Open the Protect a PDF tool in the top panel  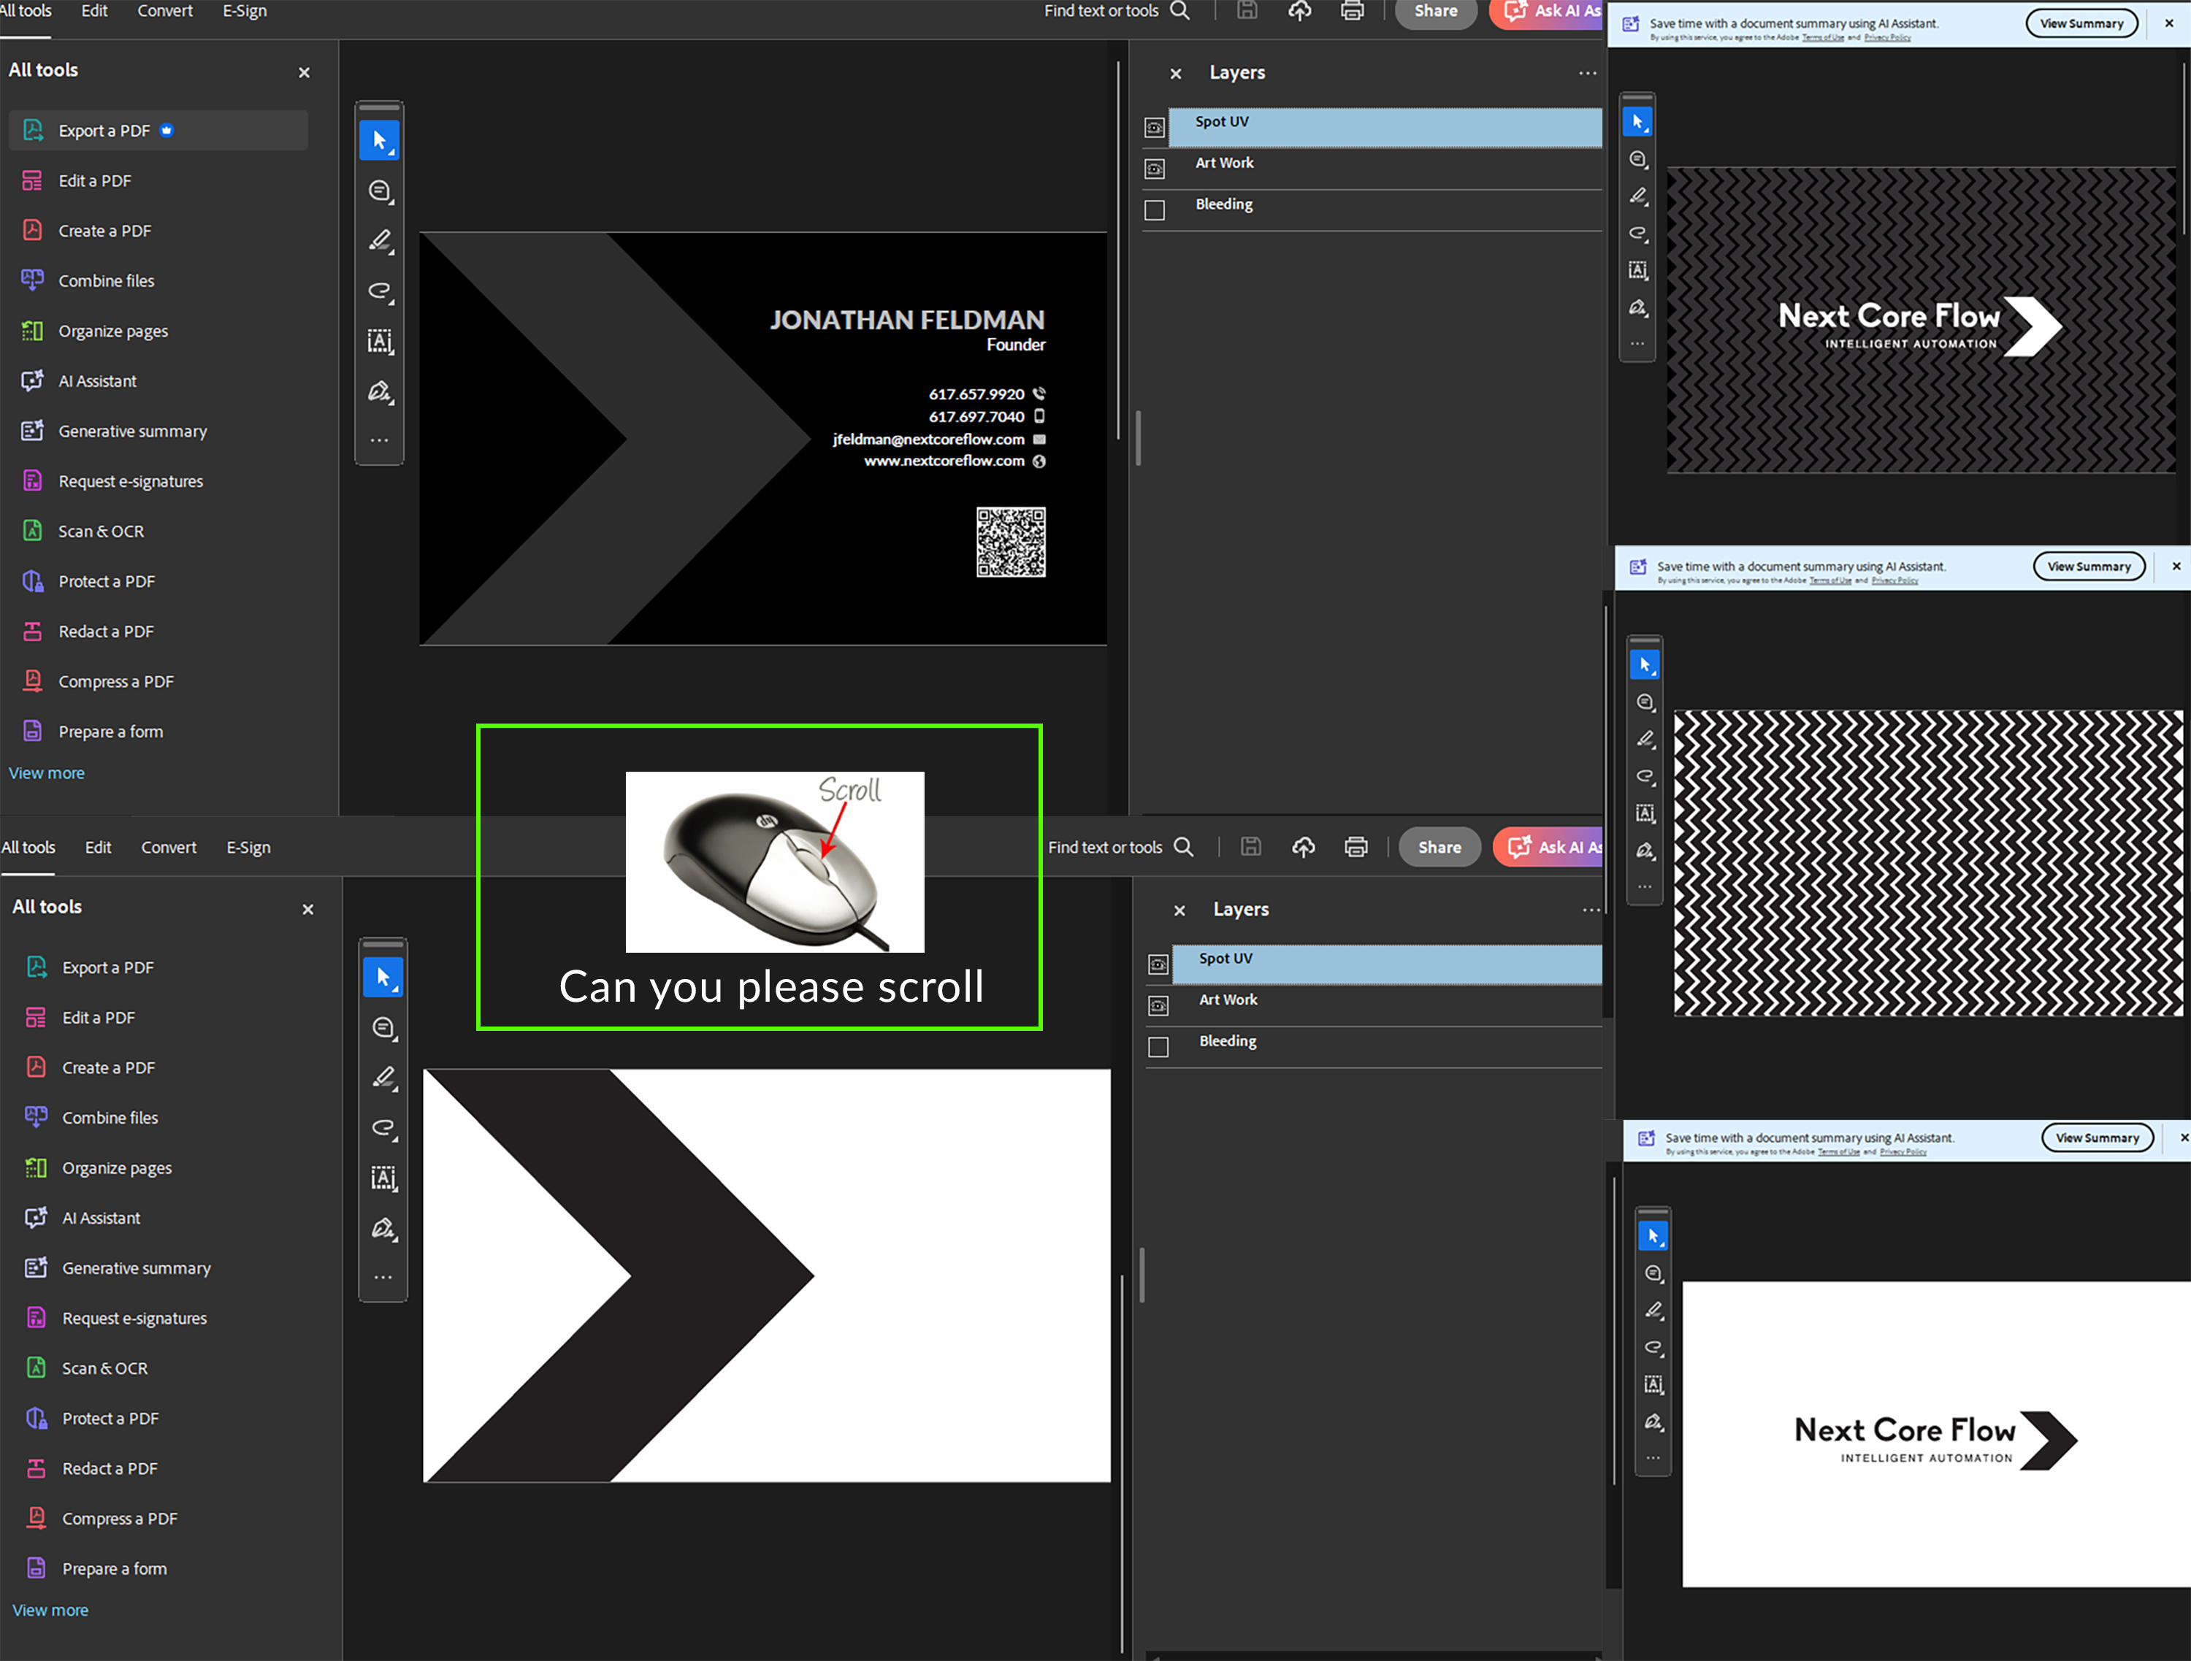106,581
